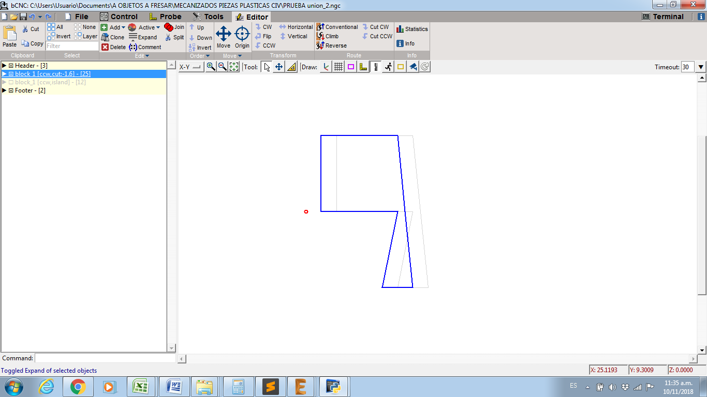Expand the Header block tree node

(5, 66)
